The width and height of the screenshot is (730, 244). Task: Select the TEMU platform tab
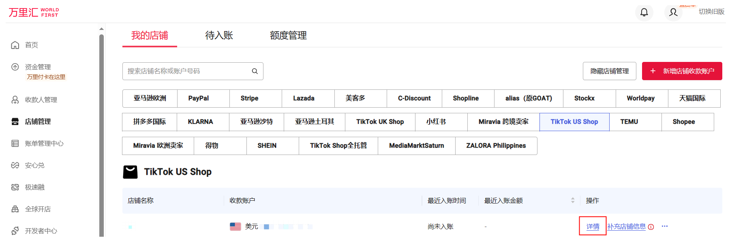pos(636,122)
